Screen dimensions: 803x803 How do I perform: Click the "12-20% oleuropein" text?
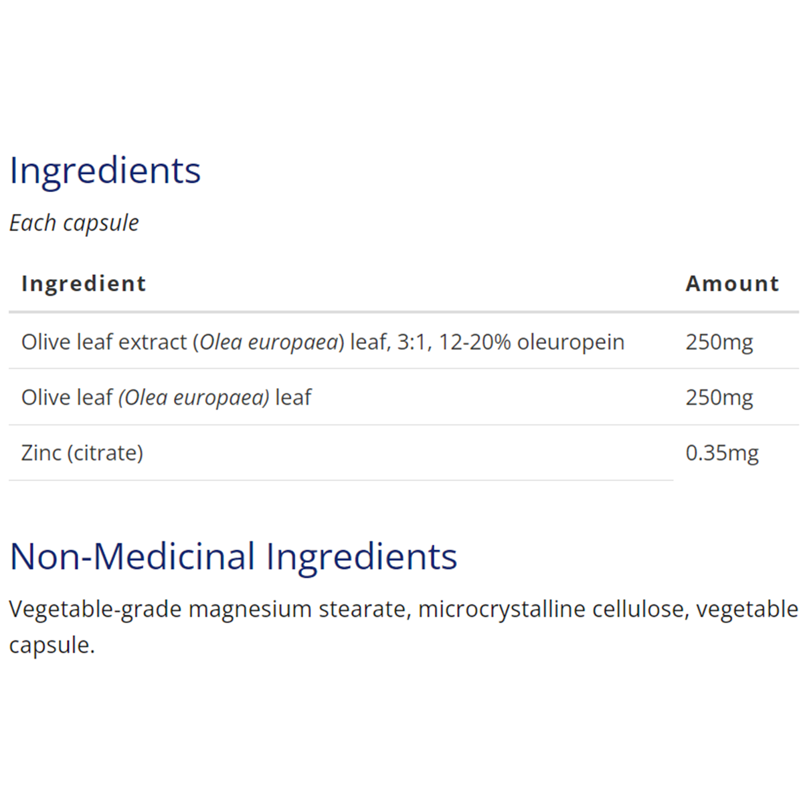point(531,342)
